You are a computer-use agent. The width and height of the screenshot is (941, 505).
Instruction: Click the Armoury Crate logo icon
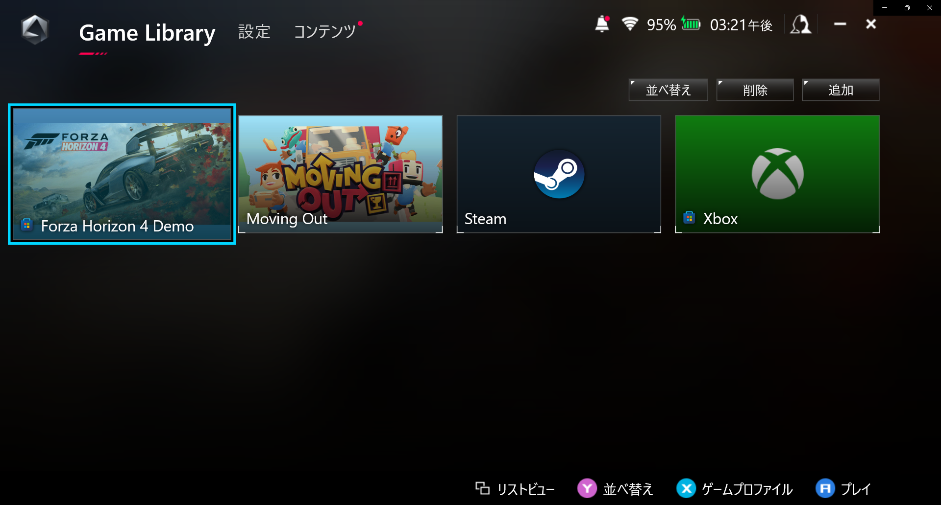[x=35, y=29]
